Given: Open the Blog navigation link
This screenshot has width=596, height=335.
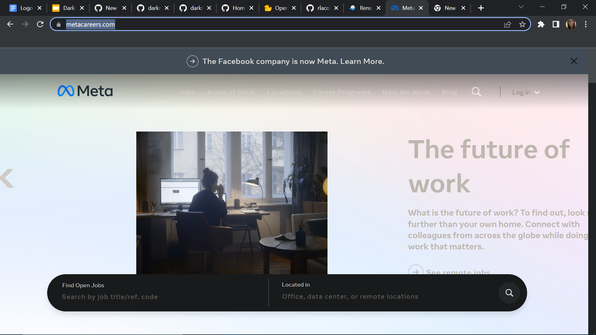Looking at the screenshot, I should 449,92.
